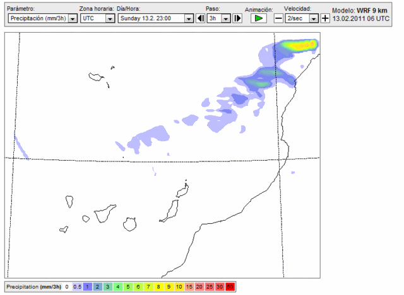The height and width of the screenshot is (295, 404).
Task: Click El Hierro island on the map
Action: pos(64,229)
